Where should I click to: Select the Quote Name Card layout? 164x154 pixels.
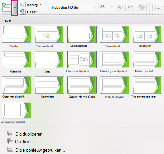pyautogui.click(x=82, y=85)
